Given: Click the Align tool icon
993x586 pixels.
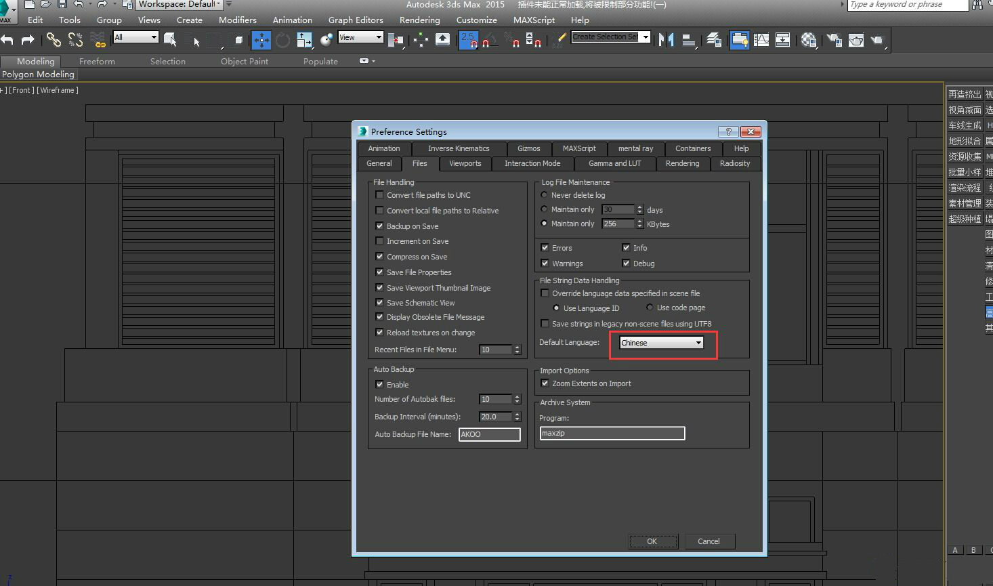Looking at the screenshot, I should [689, 40].
